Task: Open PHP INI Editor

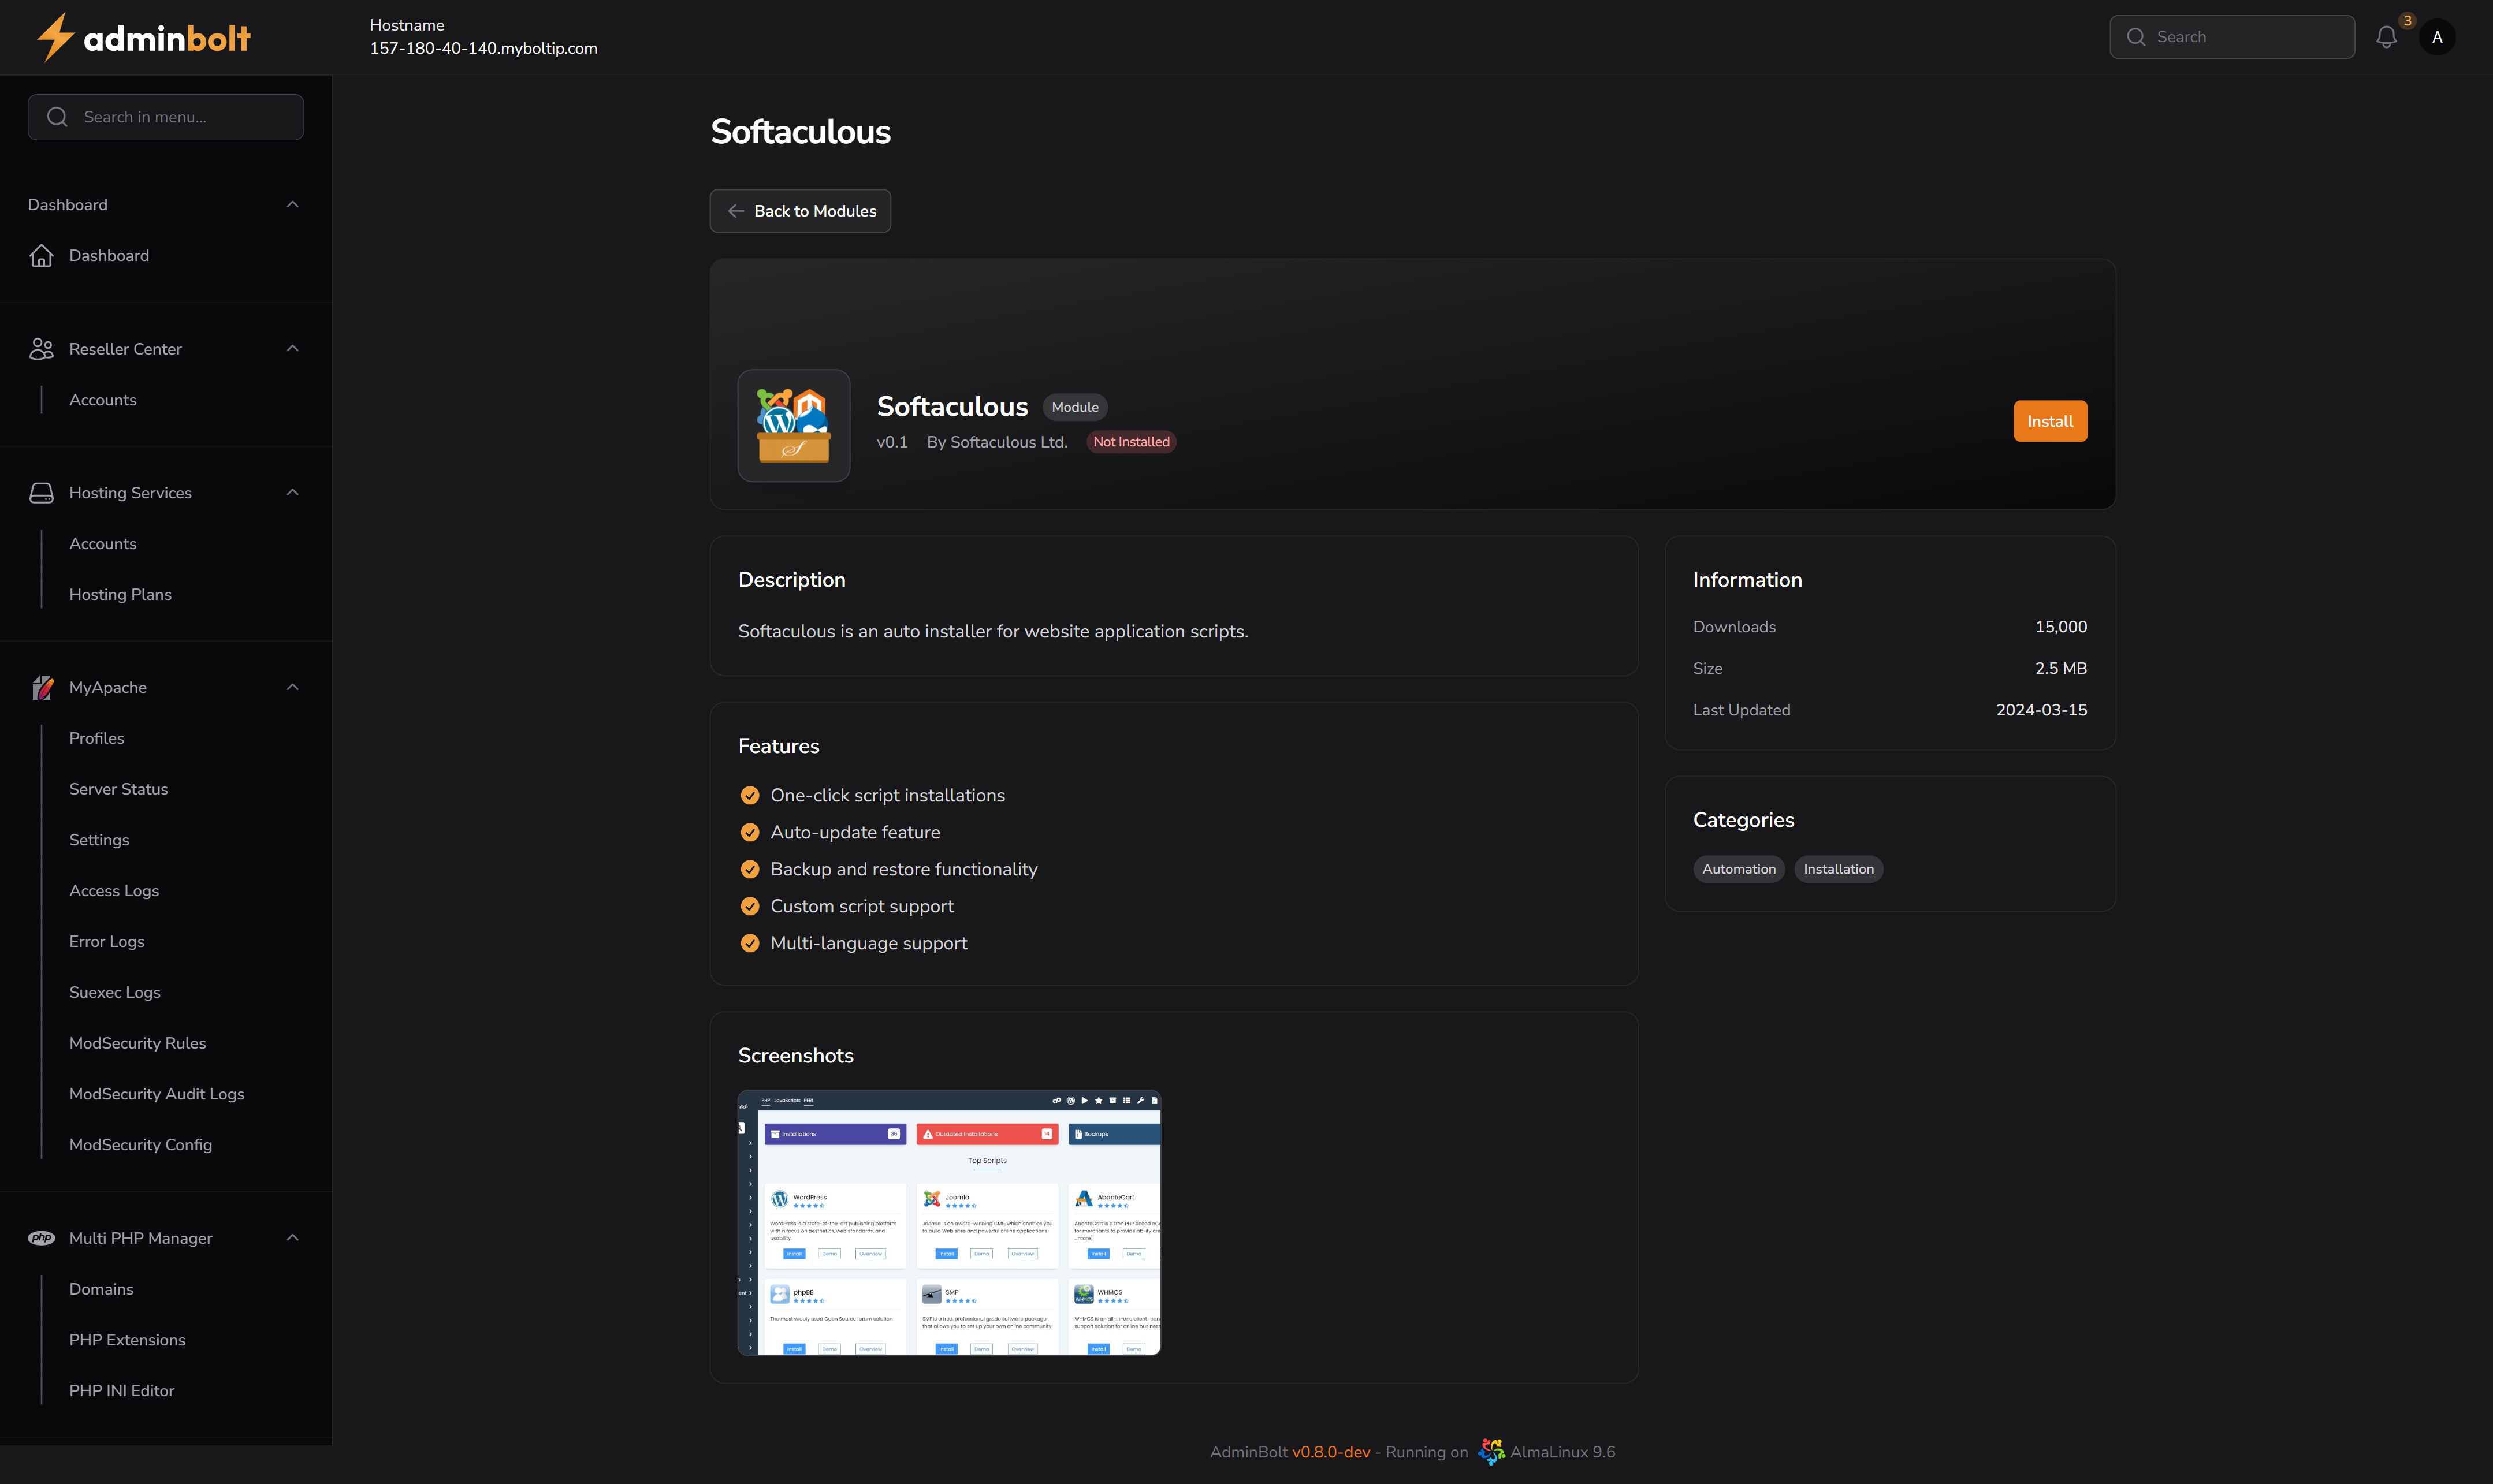Action: (121, 1391)
